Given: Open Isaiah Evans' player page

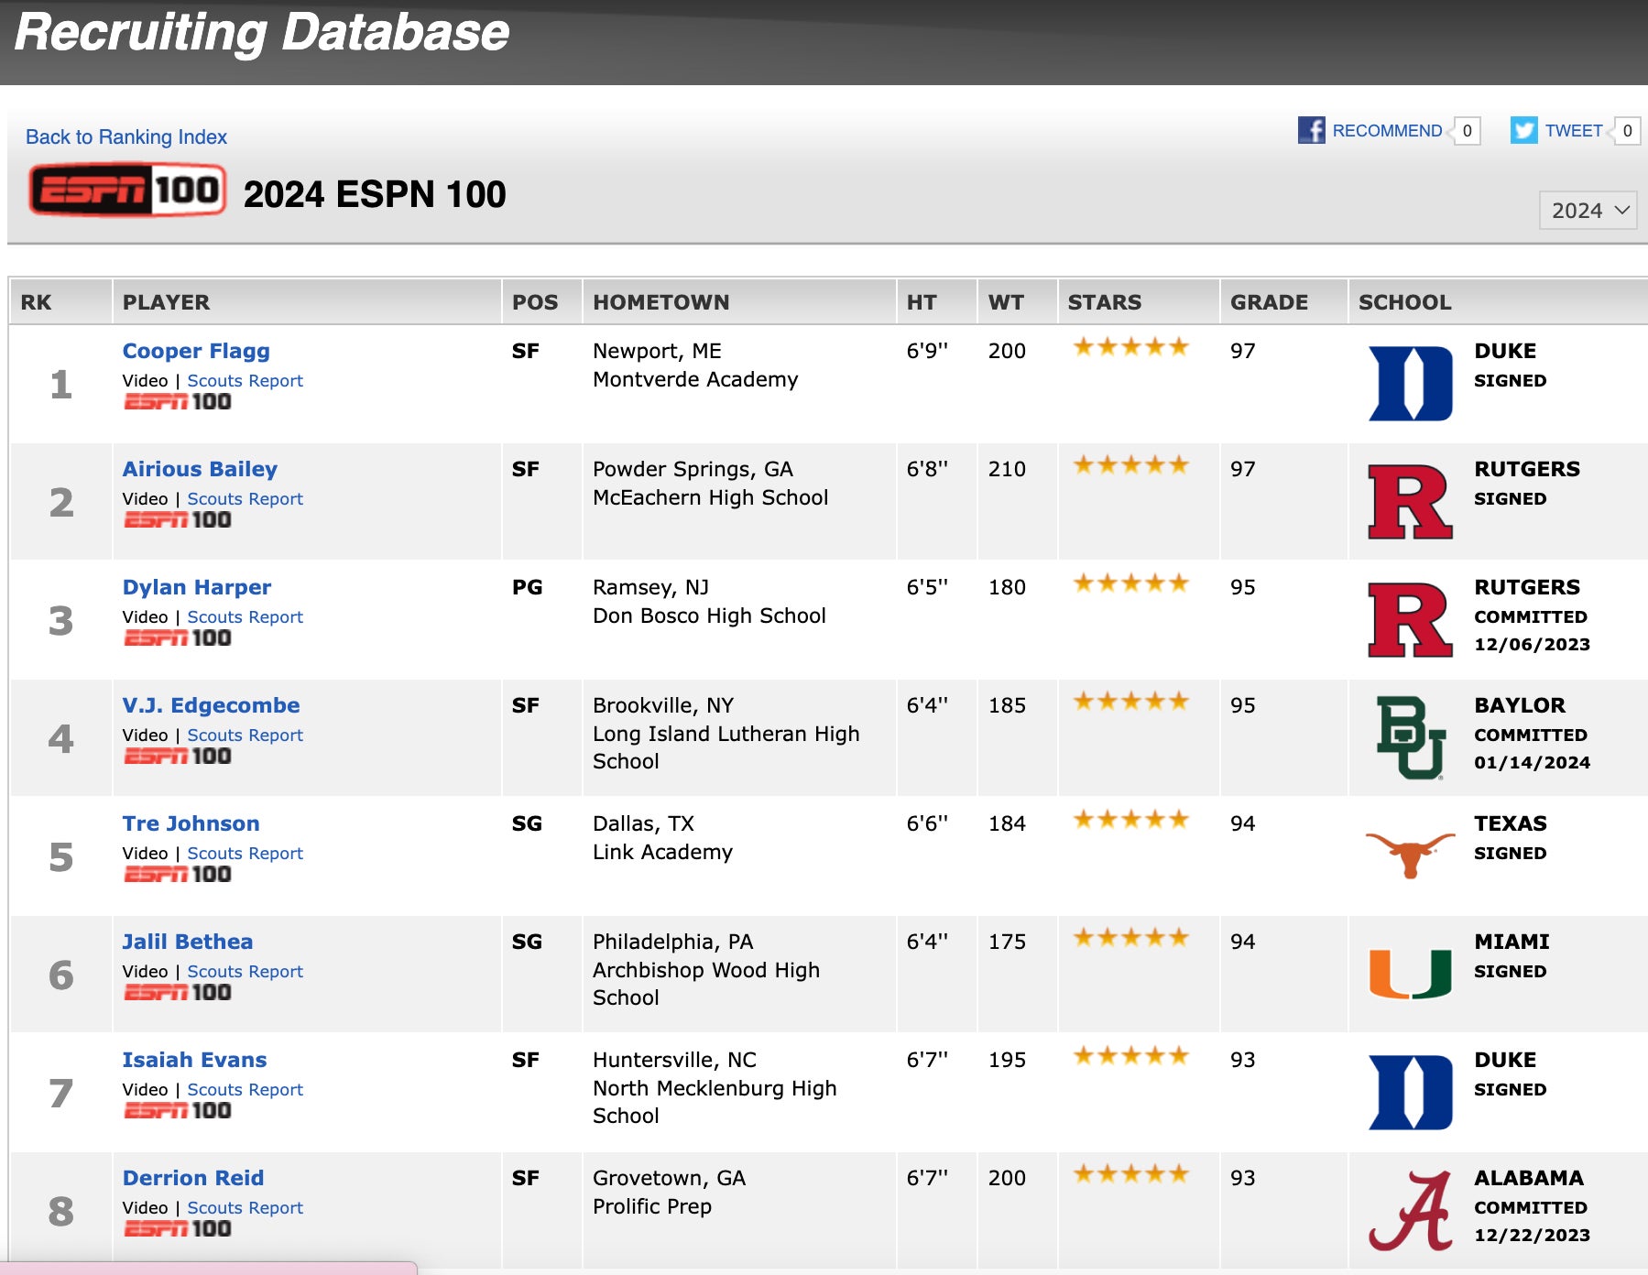Looking at the screenshot, I should pyautogui.click(x=194, y=1060).
